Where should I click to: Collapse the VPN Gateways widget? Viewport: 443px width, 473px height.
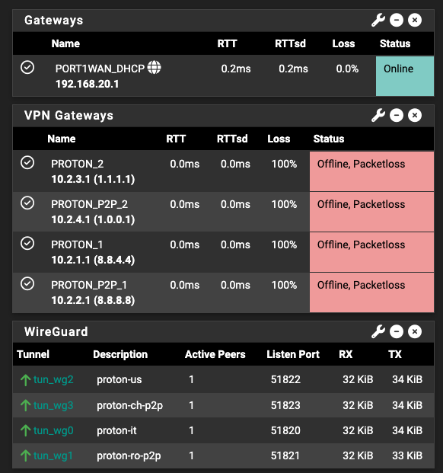pyautogui.click(x=397, y=116)
